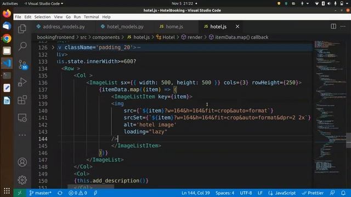
Task: Open the feedback icon in status bar
Action: click(x=332, y=193)
